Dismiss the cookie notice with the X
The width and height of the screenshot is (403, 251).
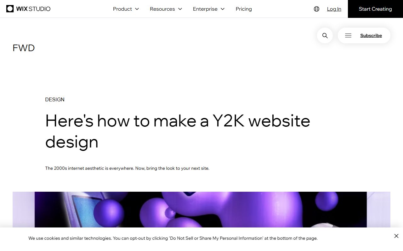pyautogui.click(x=396, y=236)
